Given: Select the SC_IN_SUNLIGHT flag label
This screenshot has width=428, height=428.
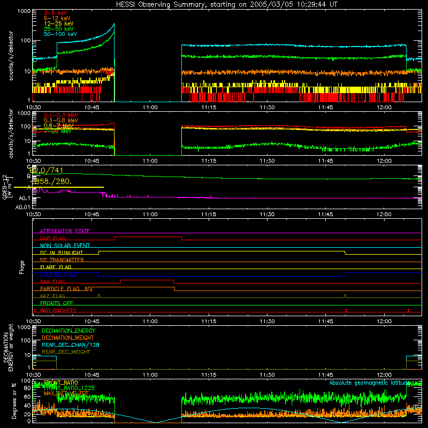Looking at the screenshot, I should (x=62, y=253).
